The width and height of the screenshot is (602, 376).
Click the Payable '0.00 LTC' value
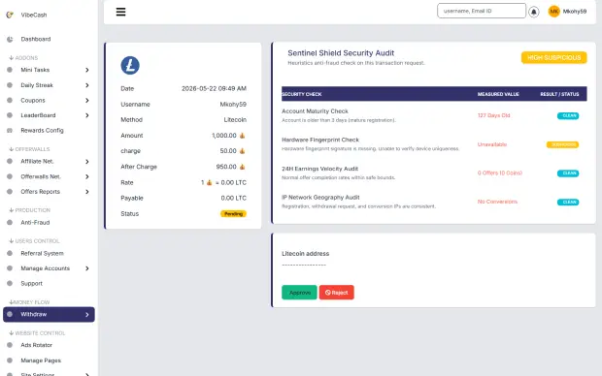(233, 198)
